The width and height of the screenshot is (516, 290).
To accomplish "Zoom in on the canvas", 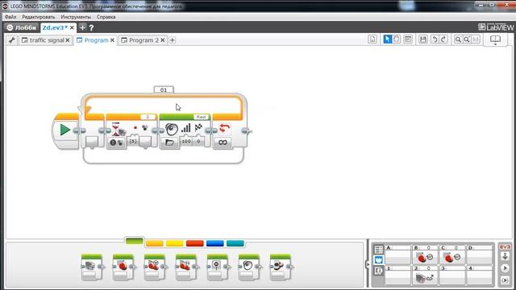I will [467, 39].
